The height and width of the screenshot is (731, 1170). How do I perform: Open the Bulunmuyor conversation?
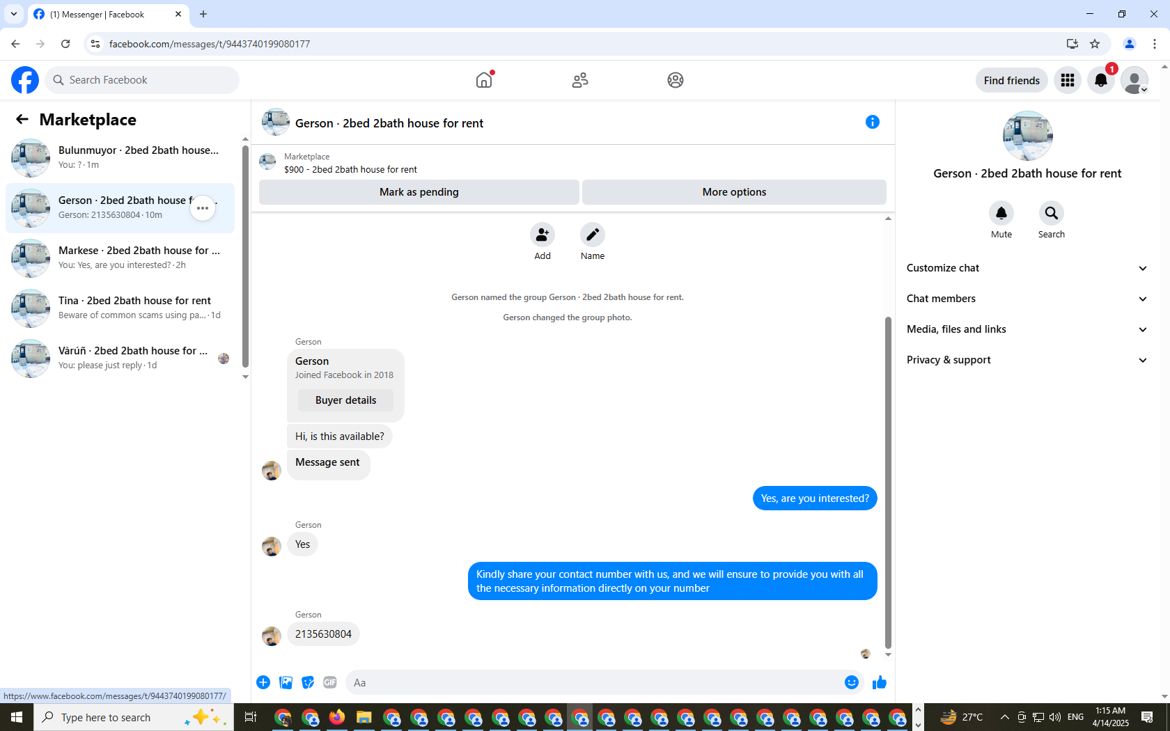pos(120,158)
